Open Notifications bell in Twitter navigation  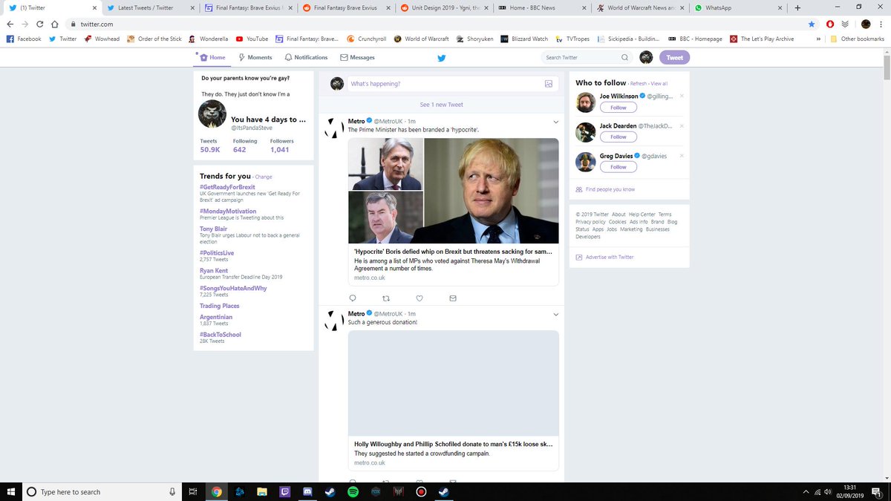[x=306, y=57]
